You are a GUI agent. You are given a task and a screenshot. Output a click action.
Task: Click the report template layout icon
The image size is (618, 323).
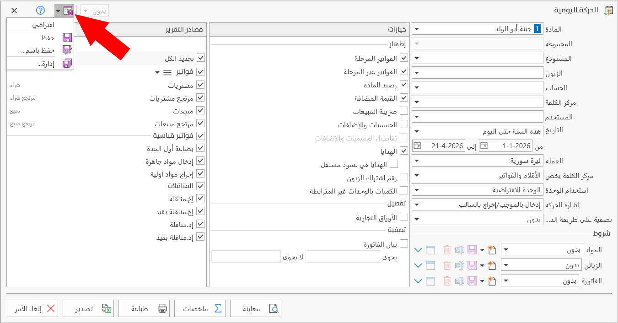68,11
